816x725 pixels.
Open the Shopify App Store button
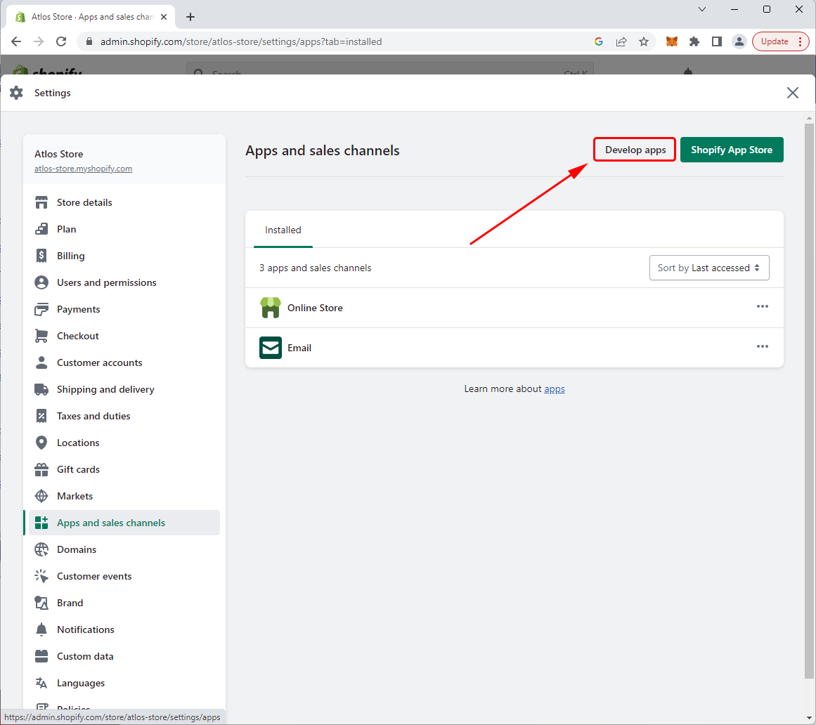[x=731, y=150]
